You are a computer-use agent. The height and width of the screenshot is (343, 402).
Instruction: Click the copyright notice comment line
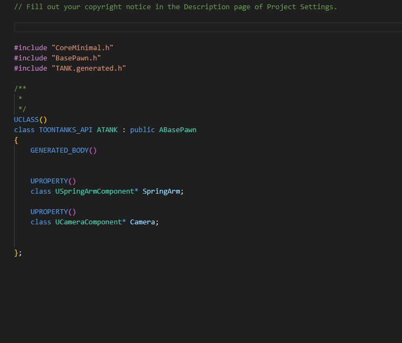[x=175, y=7]
